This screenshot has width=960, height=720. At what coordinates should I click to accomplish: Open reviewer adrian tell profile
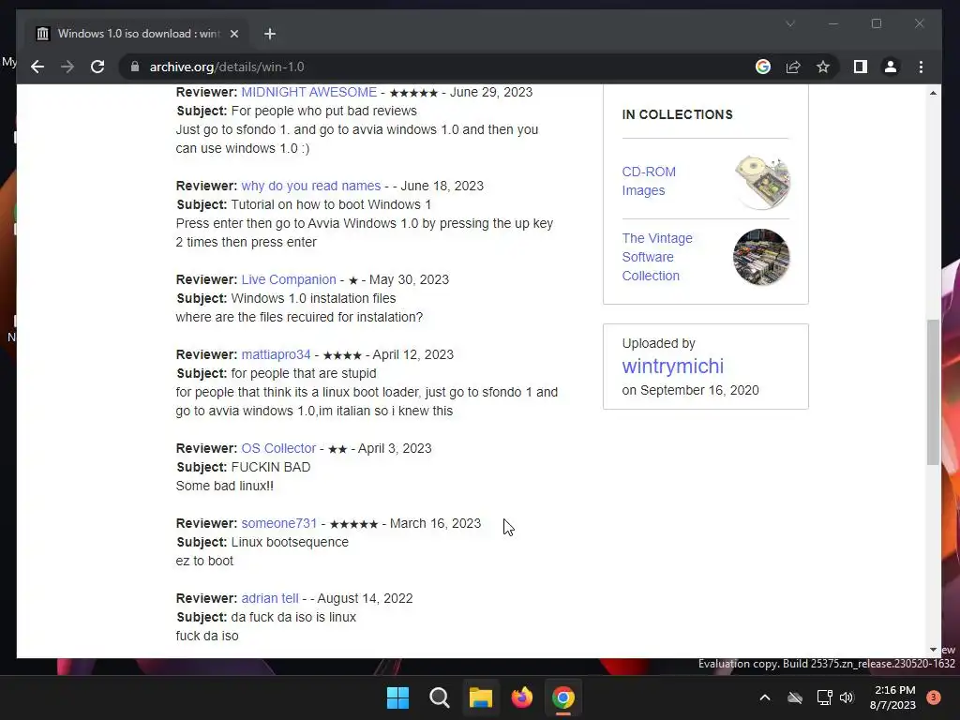tap(270, 598)
